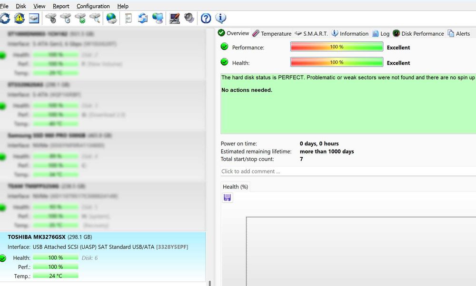The height and width of the screenshot is (286, 476).
Task: Click the networked computers toolbar icon
Action: point(158,18)
